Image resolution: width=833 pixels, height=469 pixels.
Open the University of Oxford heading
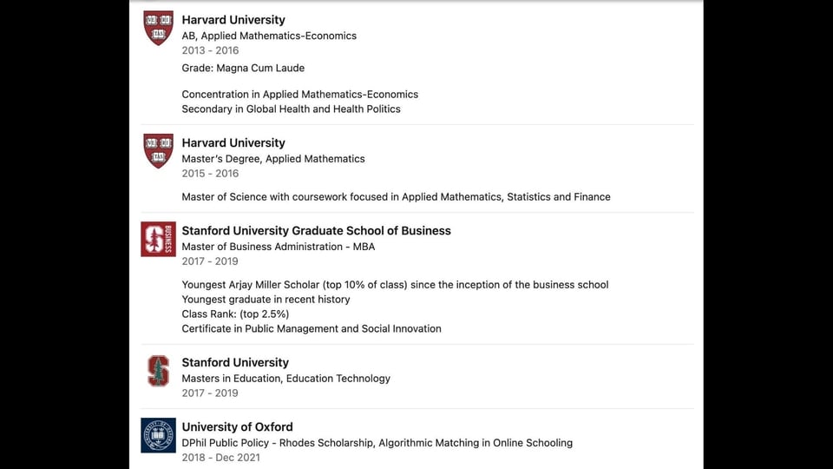[x=237, y=427]
